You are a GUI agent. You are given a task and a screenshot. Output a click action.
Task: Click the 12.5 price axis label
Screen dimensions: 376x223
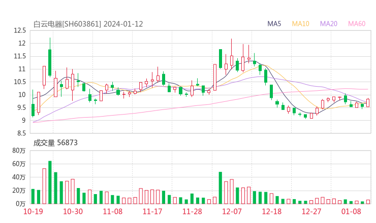(x=20, y=30)
